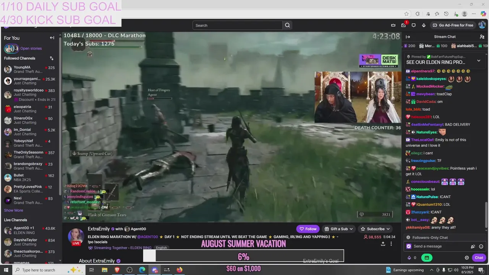Image resolution: width=489 pixels, height=275 pixels.
Task: Open chat settings gear icon
Action: pos(467,258)
